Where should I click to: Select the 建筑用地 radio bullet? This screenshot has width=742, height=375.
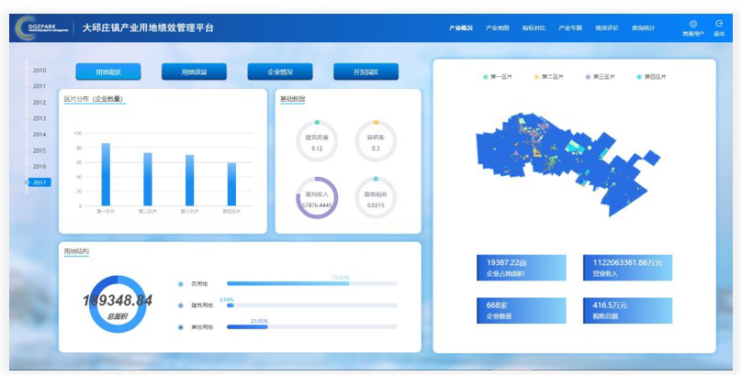point(180,305)
